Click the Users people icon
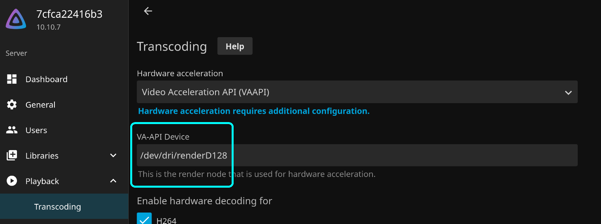This screenshot has height=224, width=601. [12, 130]
